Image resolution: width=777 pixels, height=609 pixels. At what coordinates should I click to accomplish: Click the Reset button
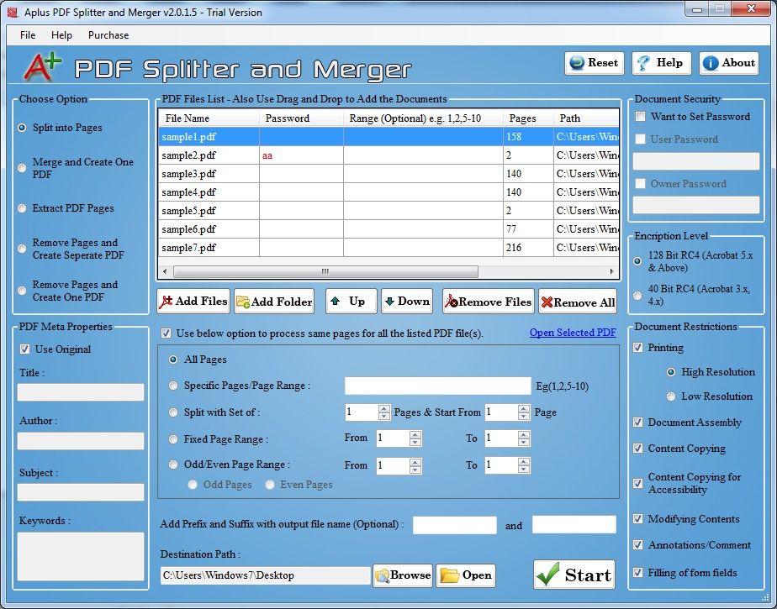click(594, 63)
